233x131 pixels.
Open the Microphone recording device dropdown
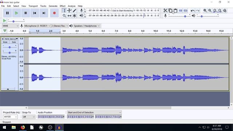[x=37, y=26]
